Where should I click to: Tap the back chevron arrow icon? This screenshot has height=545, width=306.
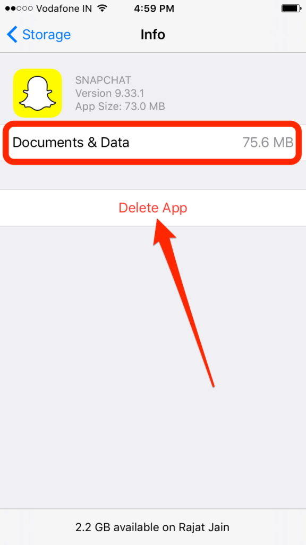tap(12, 35)
